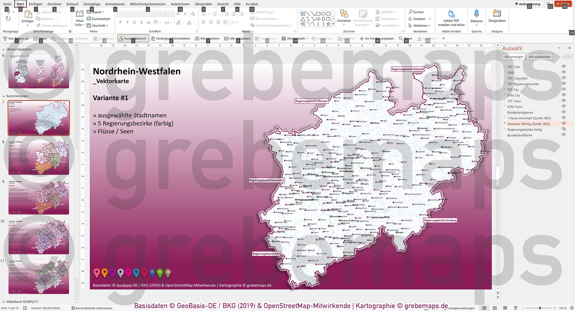Hide the TXT_Titel layer
575x311 pixels.
point(563,67)
